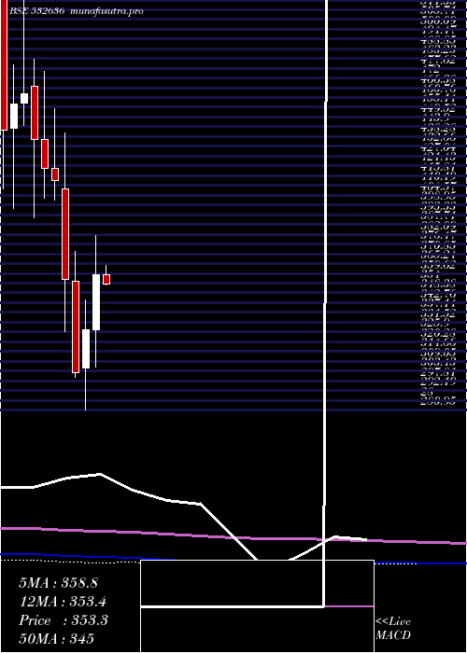Select the 12MA : 353.4 reading
This screenshot has height=653, width=467.
(x=63, y=602)
